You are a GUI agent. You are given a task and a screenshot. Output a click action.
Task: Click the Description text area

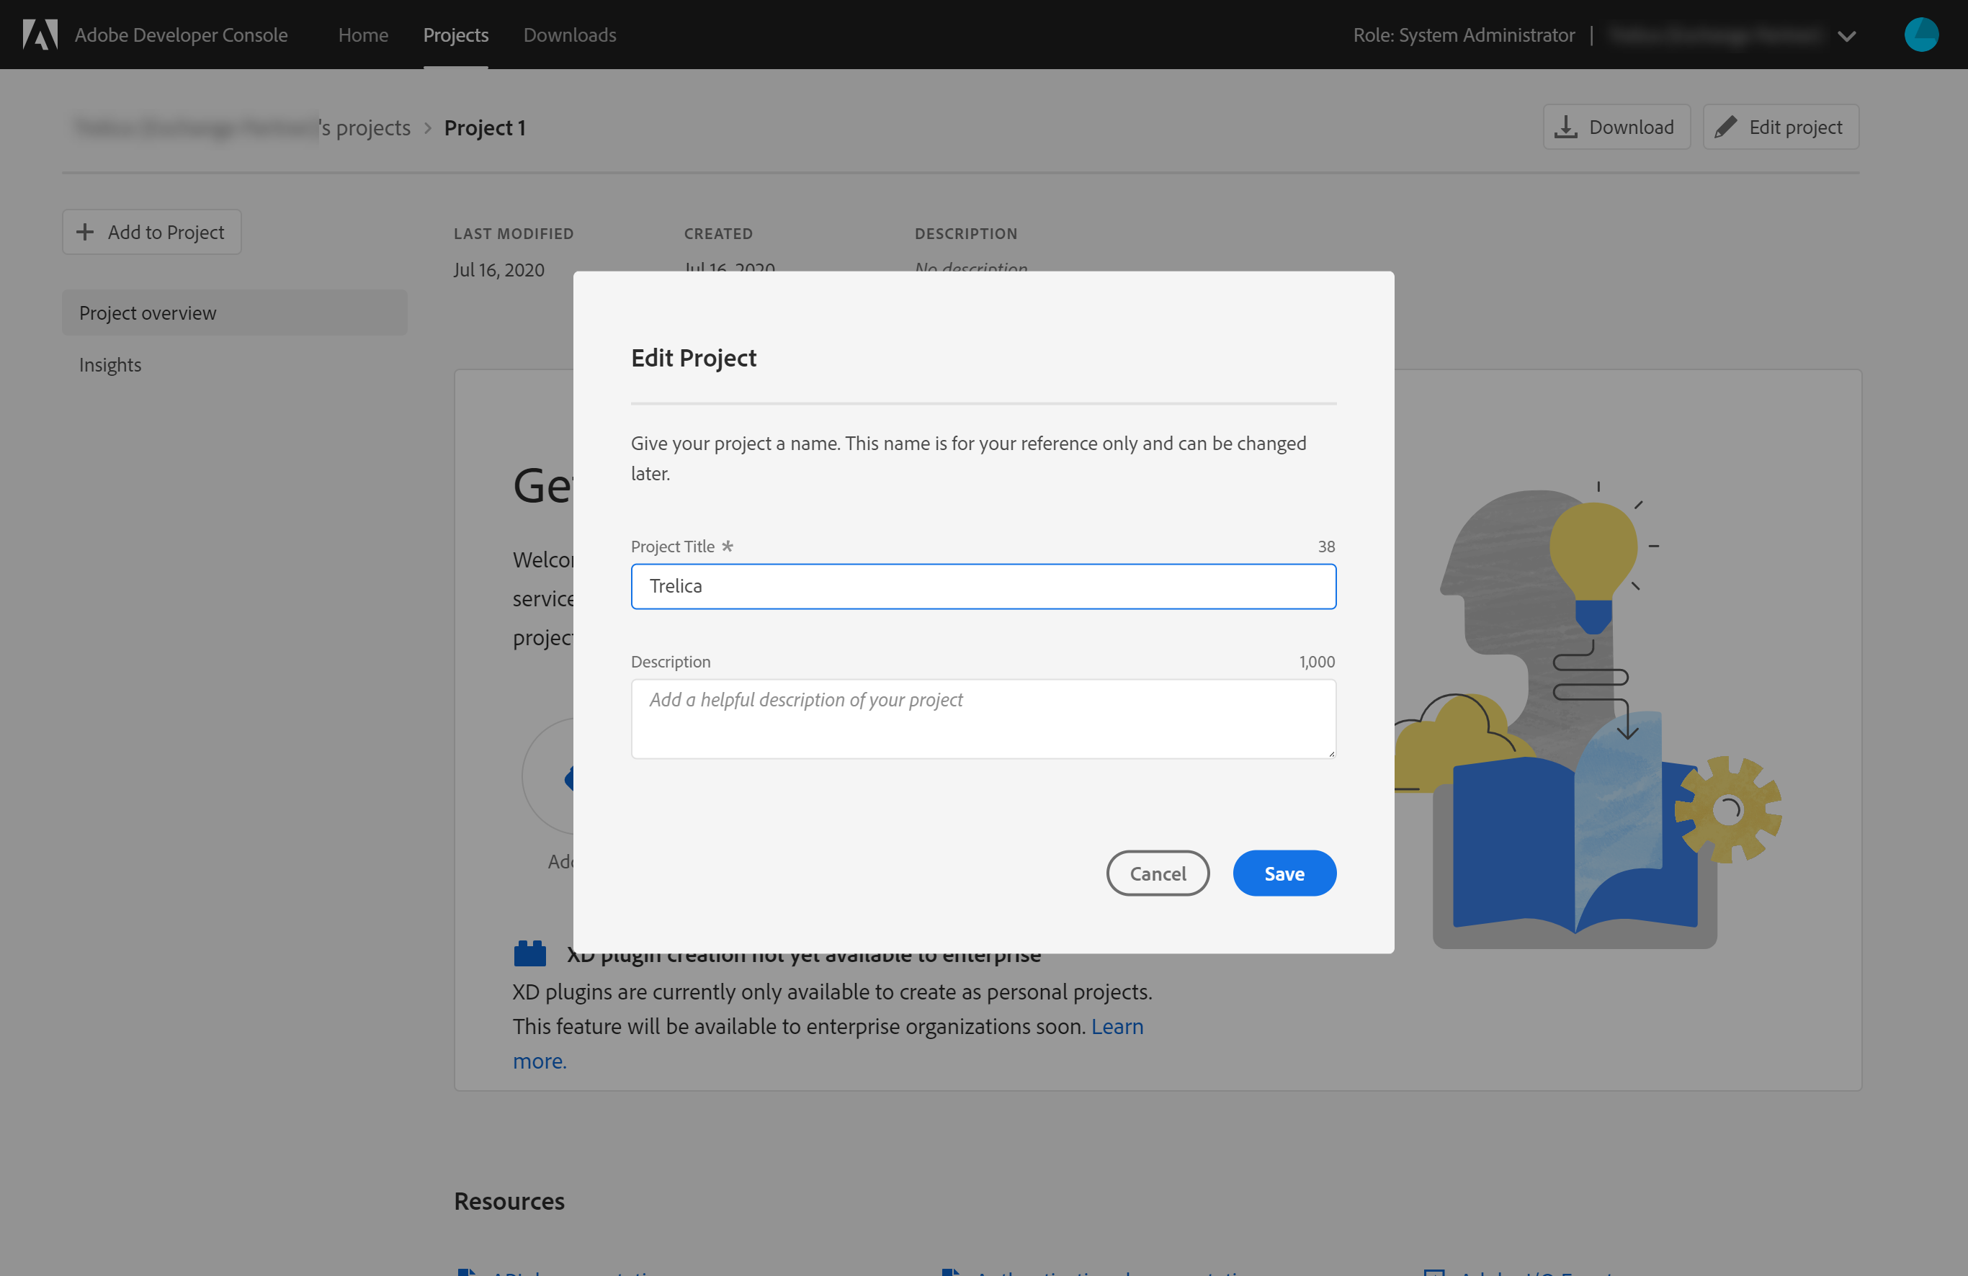click(x=983, y=718)
